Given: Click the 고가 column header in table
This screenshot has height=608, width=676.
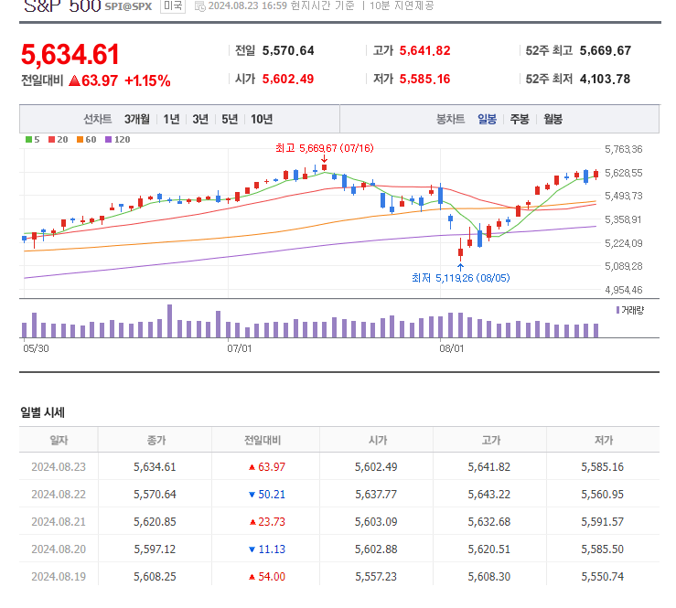Looking at the screenshot, I should pos(490,440).
